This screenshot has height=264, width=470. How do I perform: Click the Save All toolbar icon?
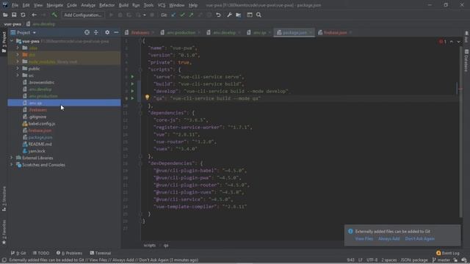pos(14,15)
